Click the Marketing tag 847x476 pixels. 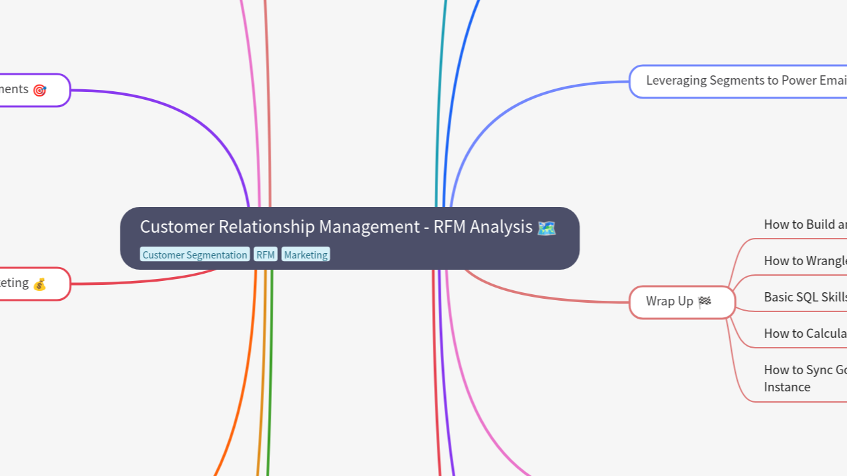click(x=306, y=255)
